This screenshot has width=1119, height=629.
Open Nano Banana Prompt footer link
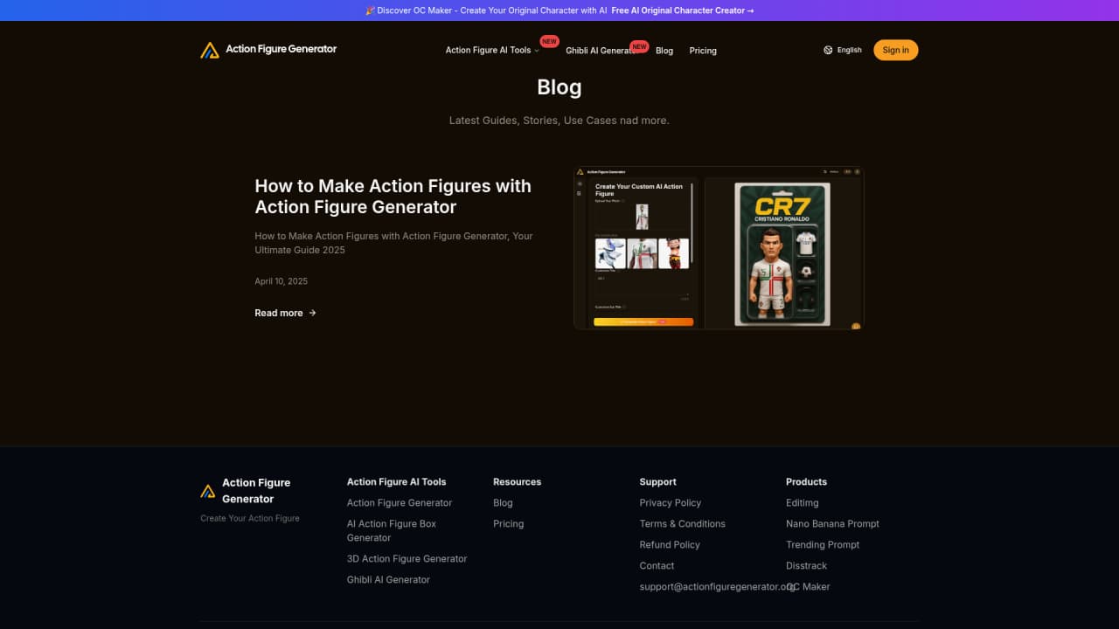pos(832,524)
